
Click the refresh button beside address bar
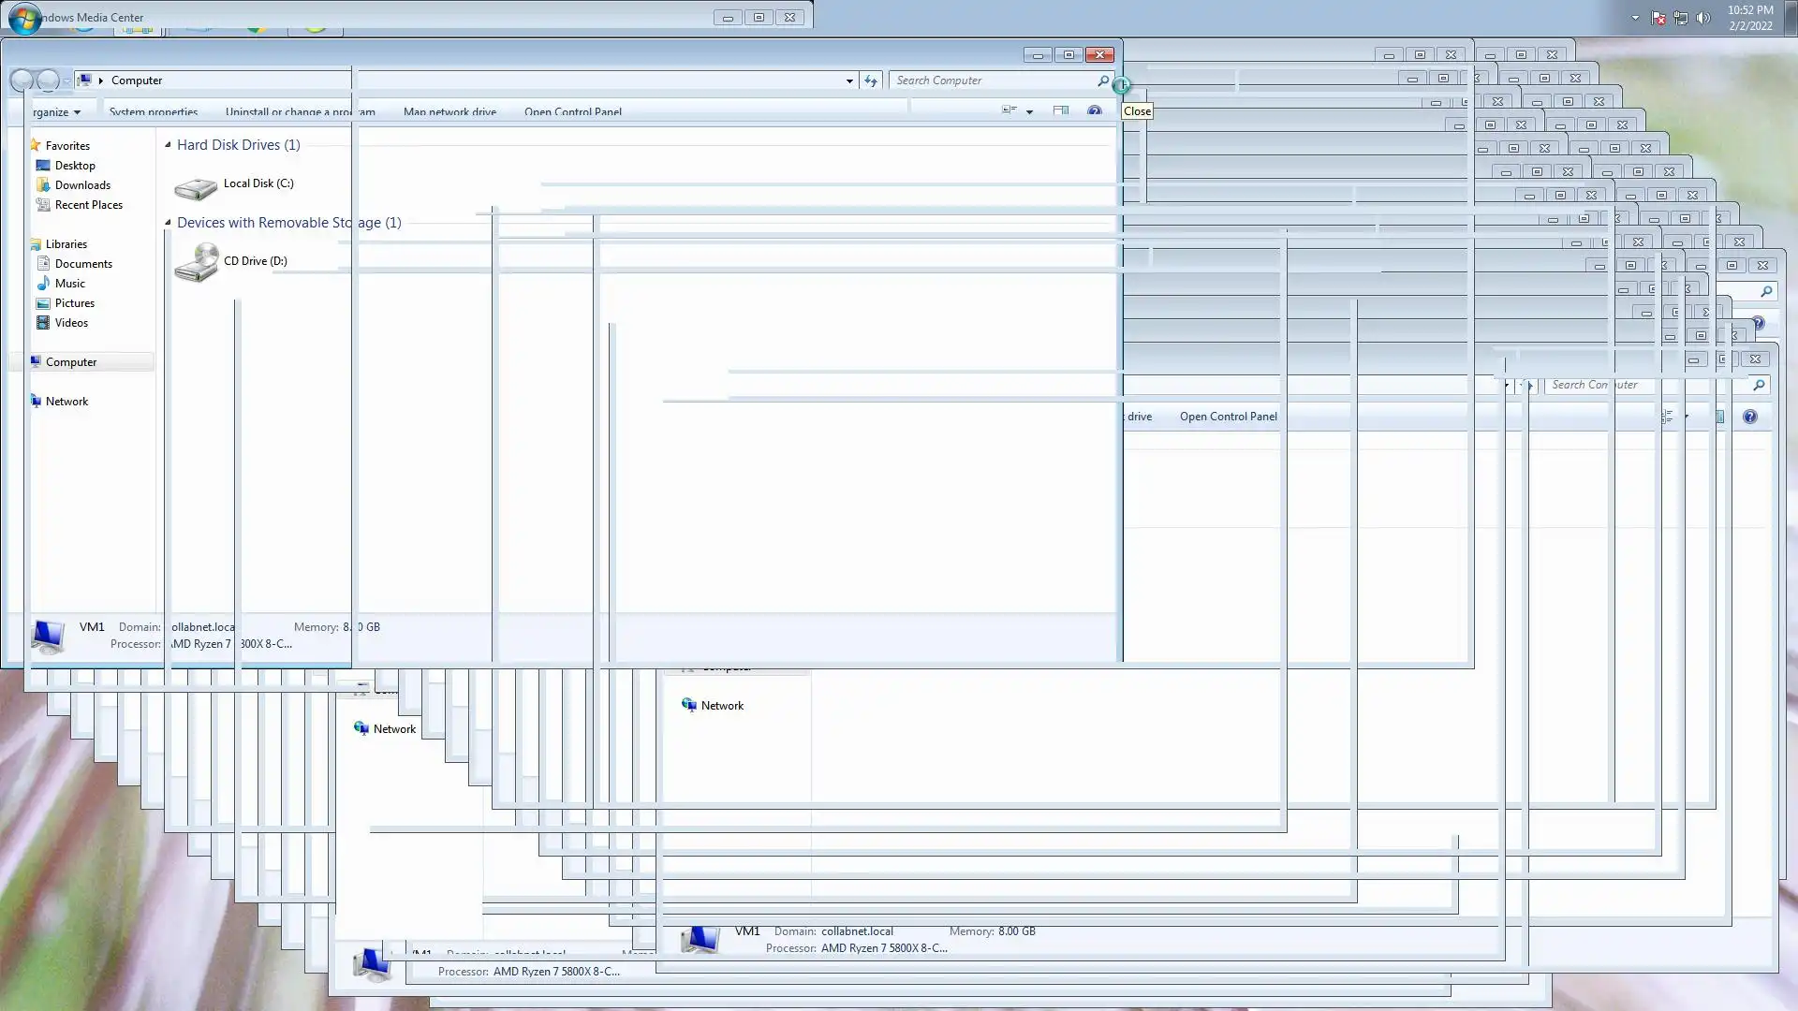coord(871,81)
